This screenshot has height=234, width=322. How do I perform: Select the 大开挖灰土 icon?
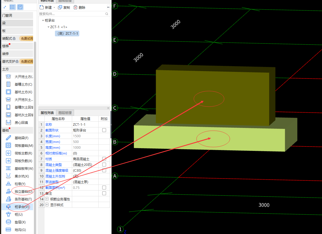(x=8, y=100)
